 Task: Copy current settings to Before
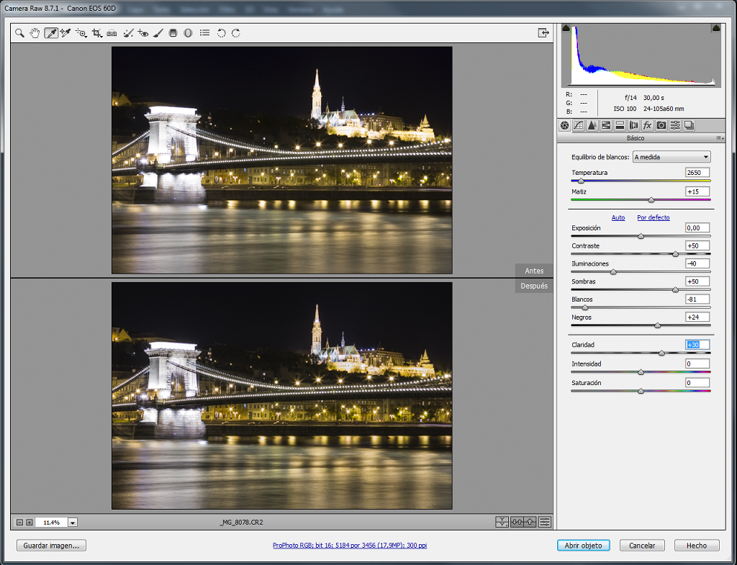click(530, 522)
